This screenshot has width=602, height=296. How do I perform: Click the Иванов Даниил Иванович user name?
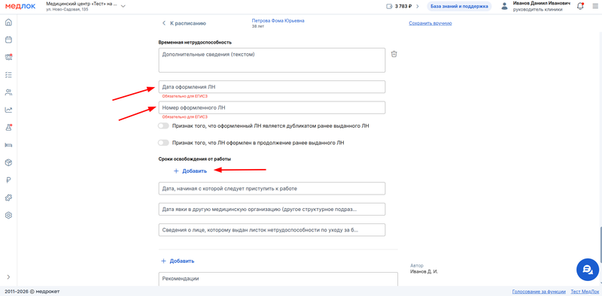click(x=543, y=3)
